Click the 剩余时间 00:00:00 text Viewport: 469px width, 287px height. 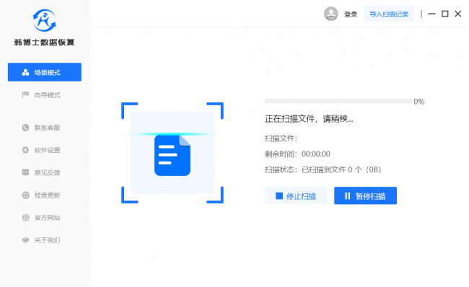[x=297, y=154]
